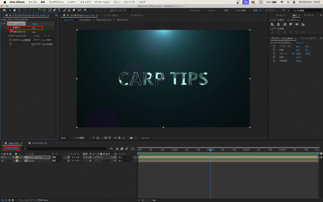Viewport: 323px width, 202px height.
Task: Select the Zoom magnifier tool
Action: [x=19, y=10]
